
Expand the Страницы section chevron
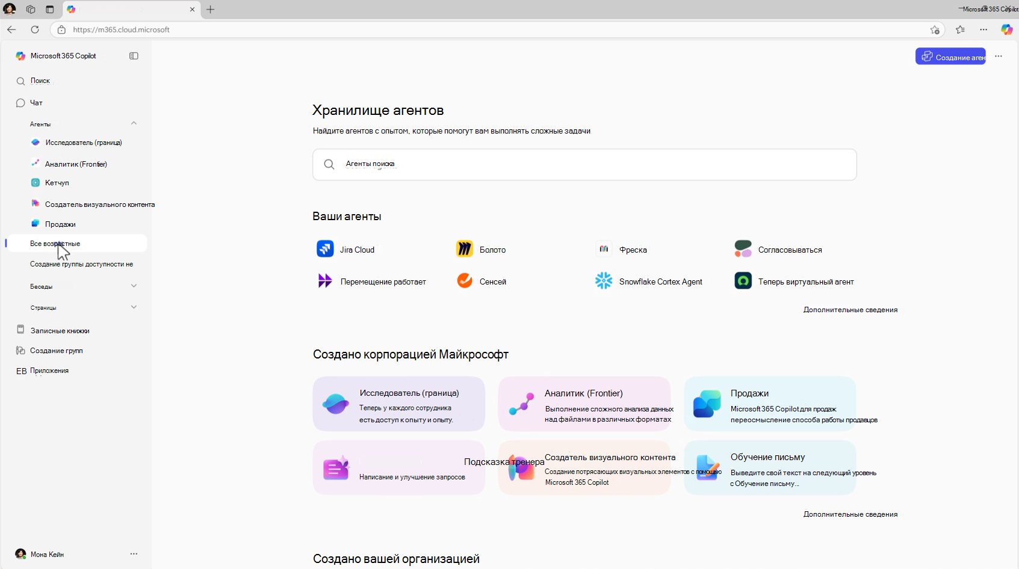pyautogui.click(x=134, y=307)
